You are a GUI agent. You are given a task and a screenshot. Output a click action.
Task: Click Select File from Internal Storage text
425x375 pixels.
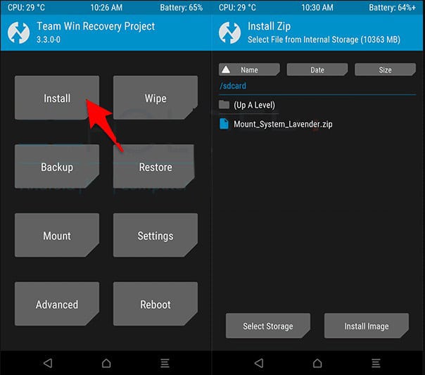click(x=324, y=39)
